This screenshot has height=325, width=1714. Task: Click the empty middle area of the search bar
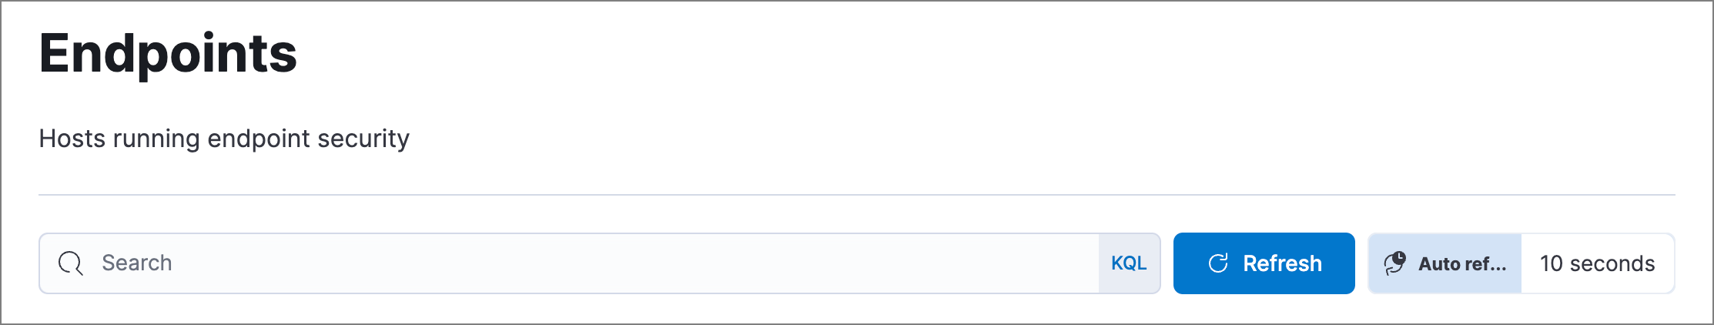(x=616, y=263)
